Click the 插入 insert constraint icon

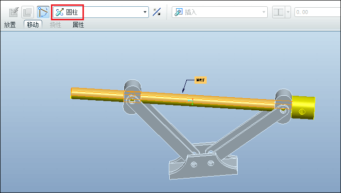pyautogui.click(x=179, y=12)
